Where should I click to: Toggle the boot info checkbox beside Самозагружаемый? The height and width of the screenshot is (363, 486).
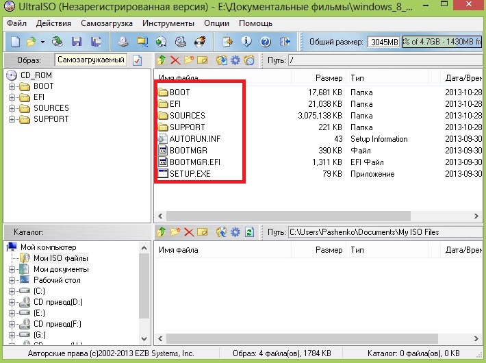137,60
